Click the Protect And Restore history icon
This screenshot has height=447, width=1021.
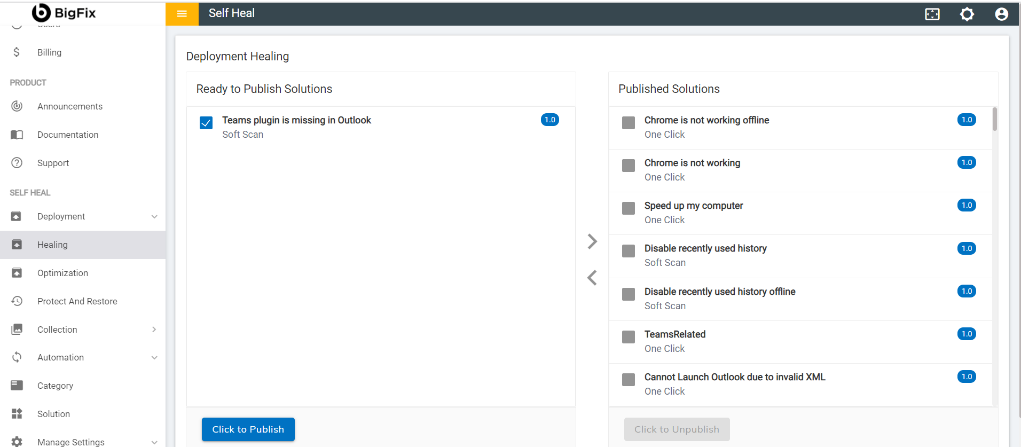tap(17, 301)
